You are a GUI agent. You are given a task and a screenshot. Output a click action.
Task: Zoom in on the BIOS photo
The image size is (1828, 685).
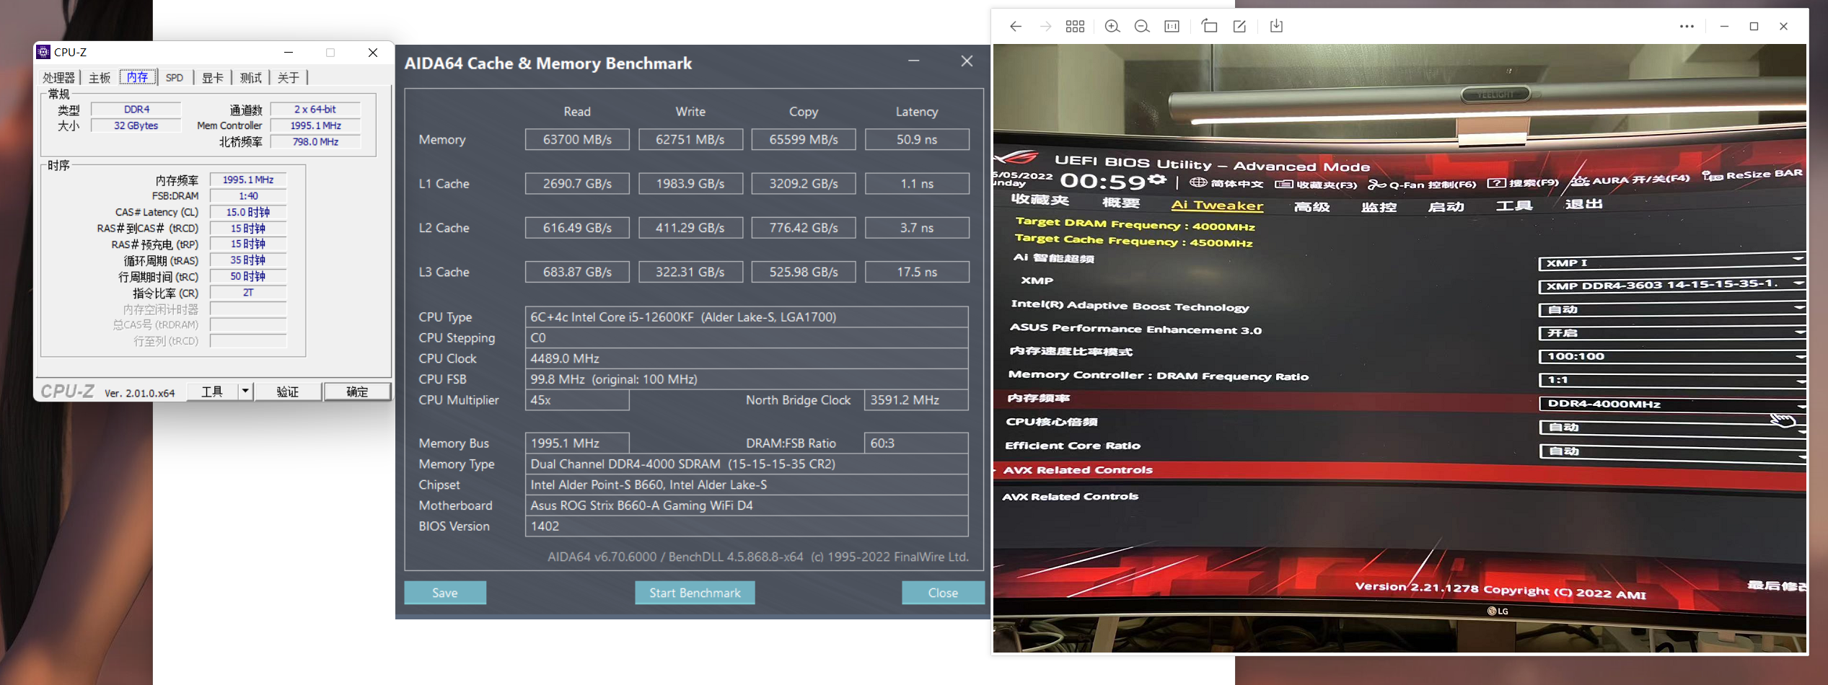pyautogui.click(x=1112, y=27)
